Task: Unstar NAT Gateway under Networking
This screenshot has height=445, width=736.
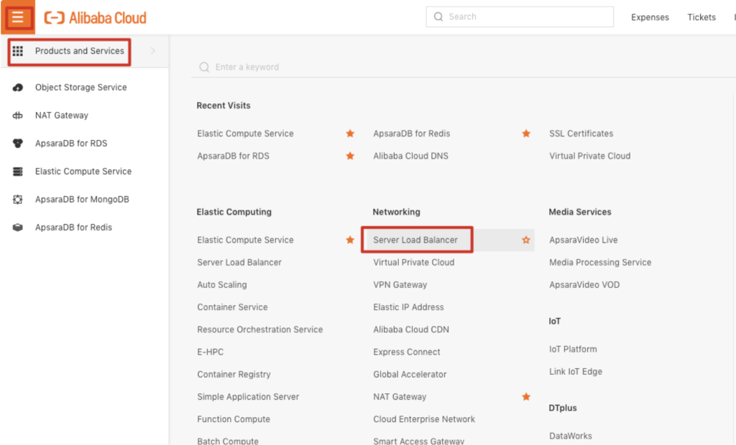Action: [x=526, y=397]
